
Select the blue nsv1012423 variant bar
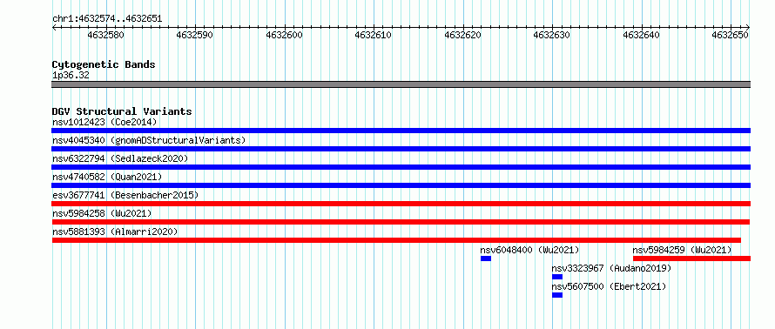[x=401, y=131]
